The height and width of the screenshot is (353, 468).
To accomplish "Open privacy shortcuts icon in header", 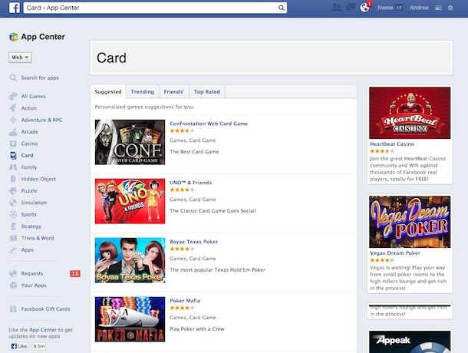I will click(x=438, y=8).
